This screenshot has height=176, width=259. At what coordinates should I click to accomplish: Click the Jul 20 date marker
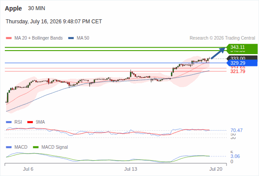coord(216,169)
